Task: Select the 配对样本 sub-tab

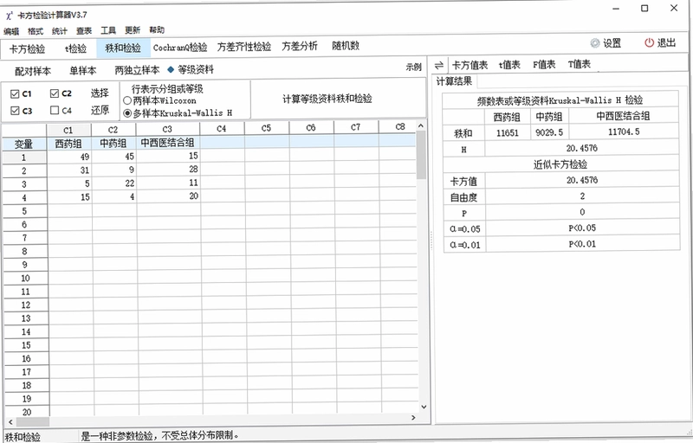Action: (33, 71)
